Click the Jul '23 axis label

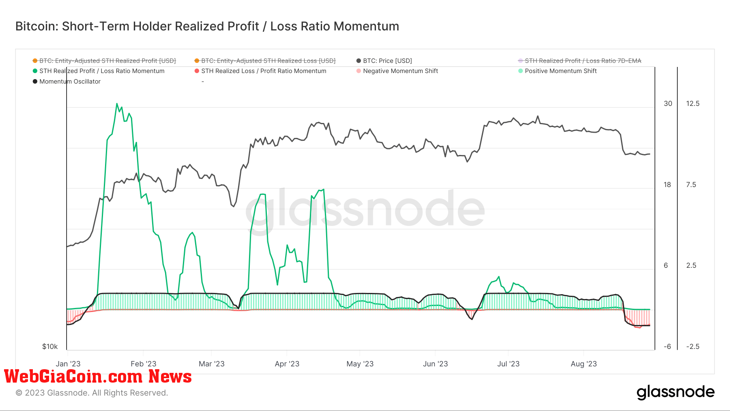[x=509, y=364]
